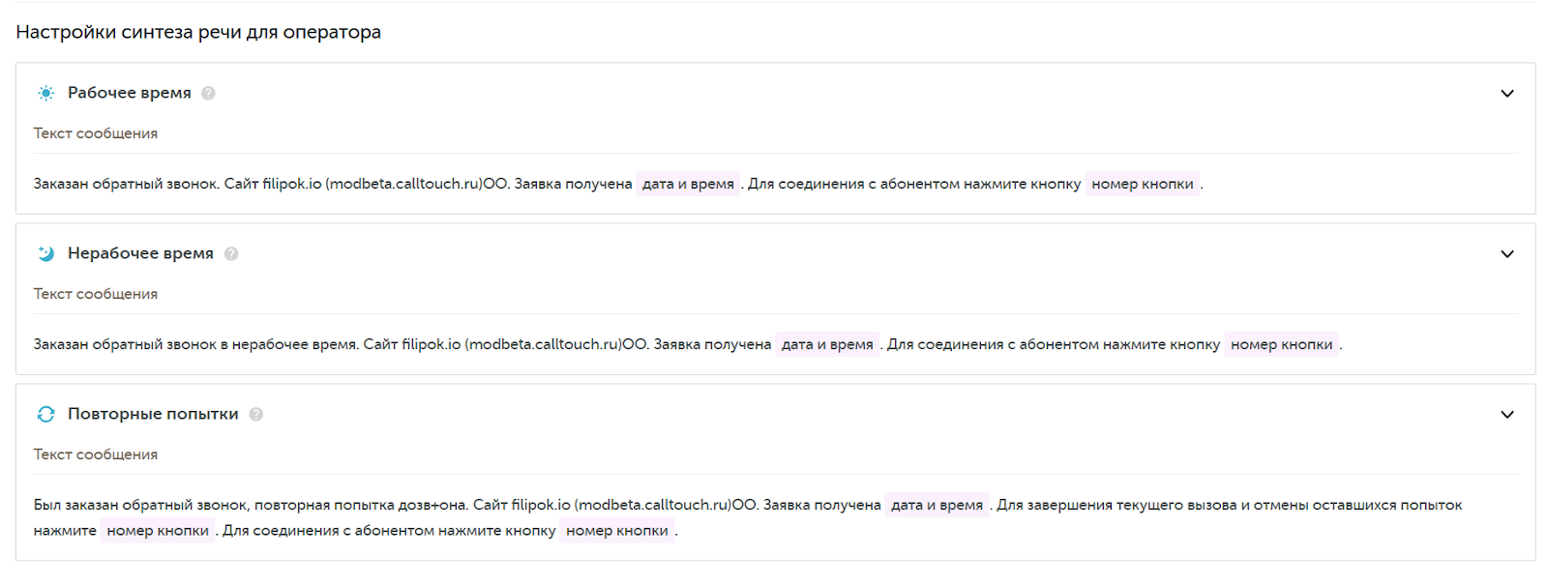Screen dimensions: 1548x585
Task: Select 'номер кнопки' tag in Рабочее время message
Action: (x=1143, y=184)
